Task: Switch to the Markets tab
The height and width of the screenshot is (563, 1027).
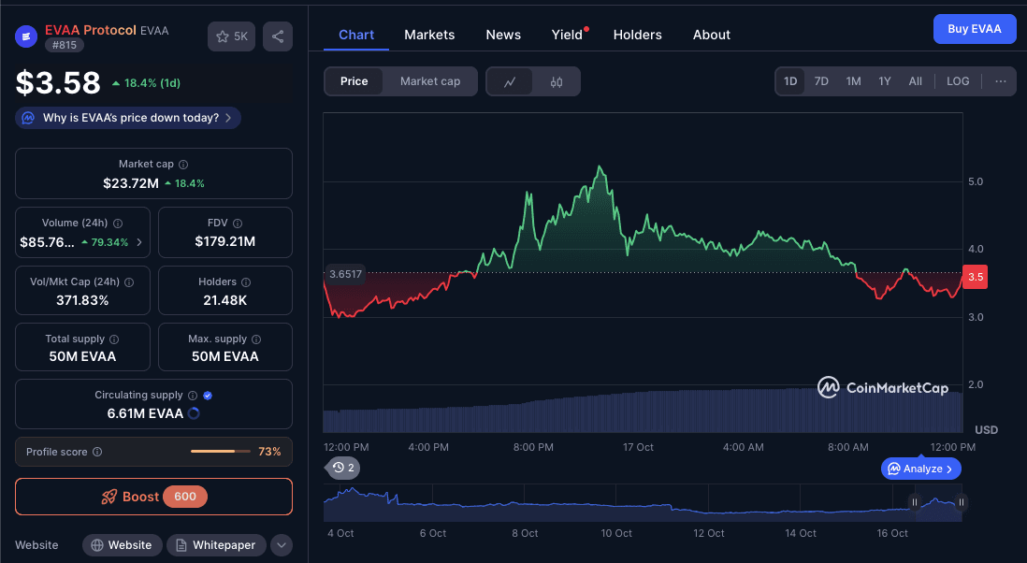Action: point(429,35)
